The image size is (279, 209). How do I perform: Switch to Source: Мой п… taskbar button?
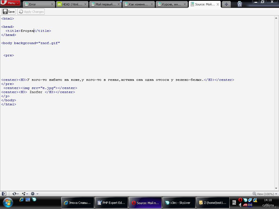(x=145, y=203)
